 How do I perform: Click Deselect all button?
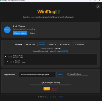tap(52, 44)
